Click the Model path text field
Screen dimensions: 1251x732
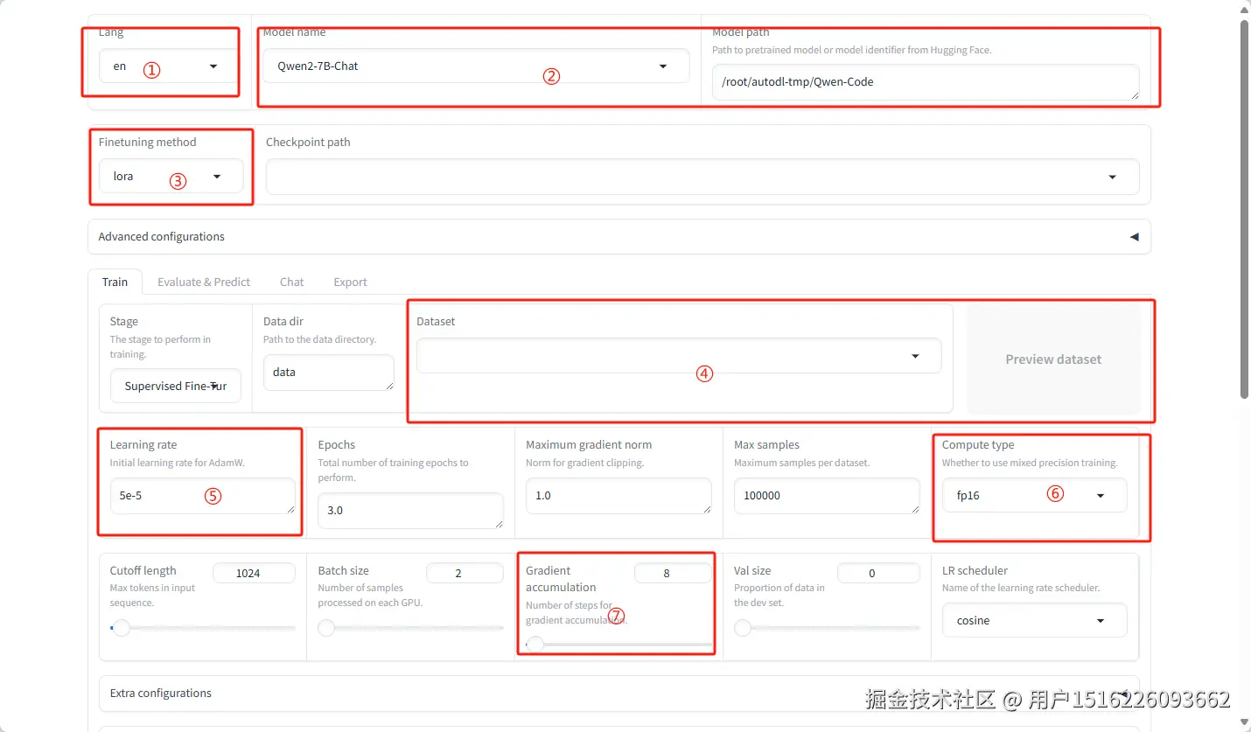[x=926, y=82]
